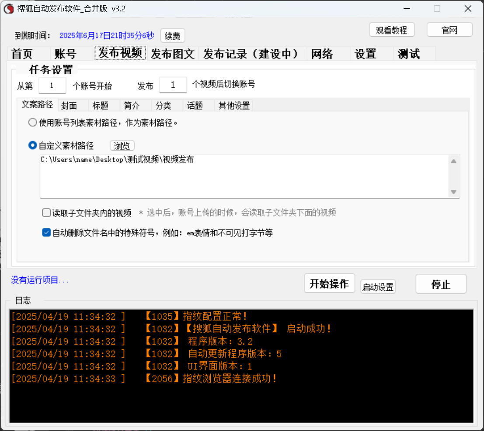The width and height of the screenshot is (484, 431).
Task: Open the 官网 website button
Action: point(449,30)
